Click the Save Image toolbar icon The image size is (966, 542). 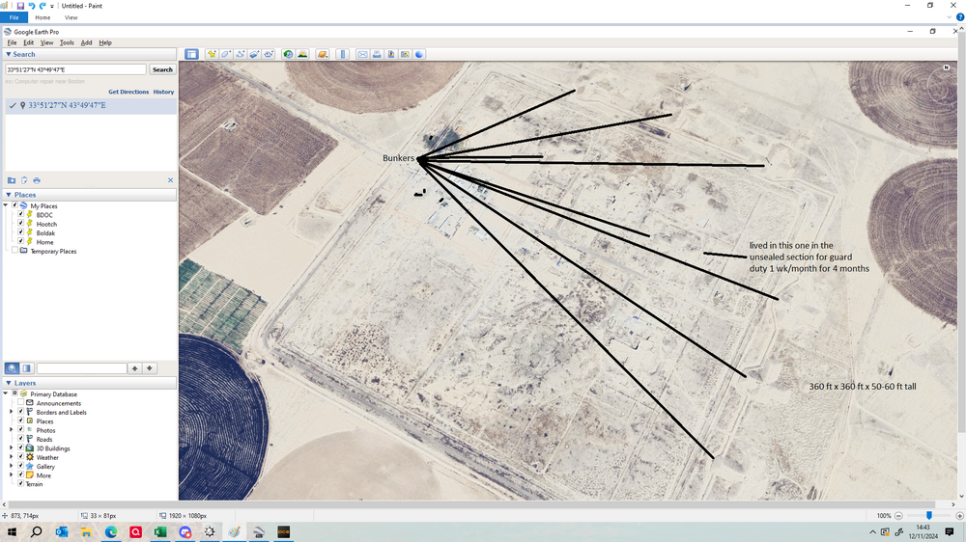390,54
